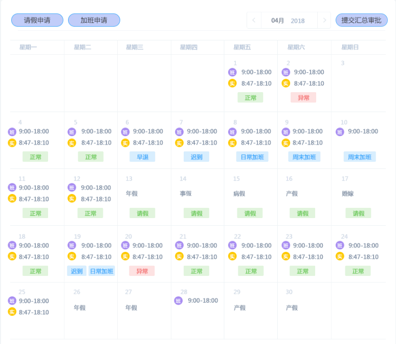This screenshot has width=396, height=344.
Task: Click the yellow 实 icon on day 25
Action: pyautogui.click(x=12, y=312)
